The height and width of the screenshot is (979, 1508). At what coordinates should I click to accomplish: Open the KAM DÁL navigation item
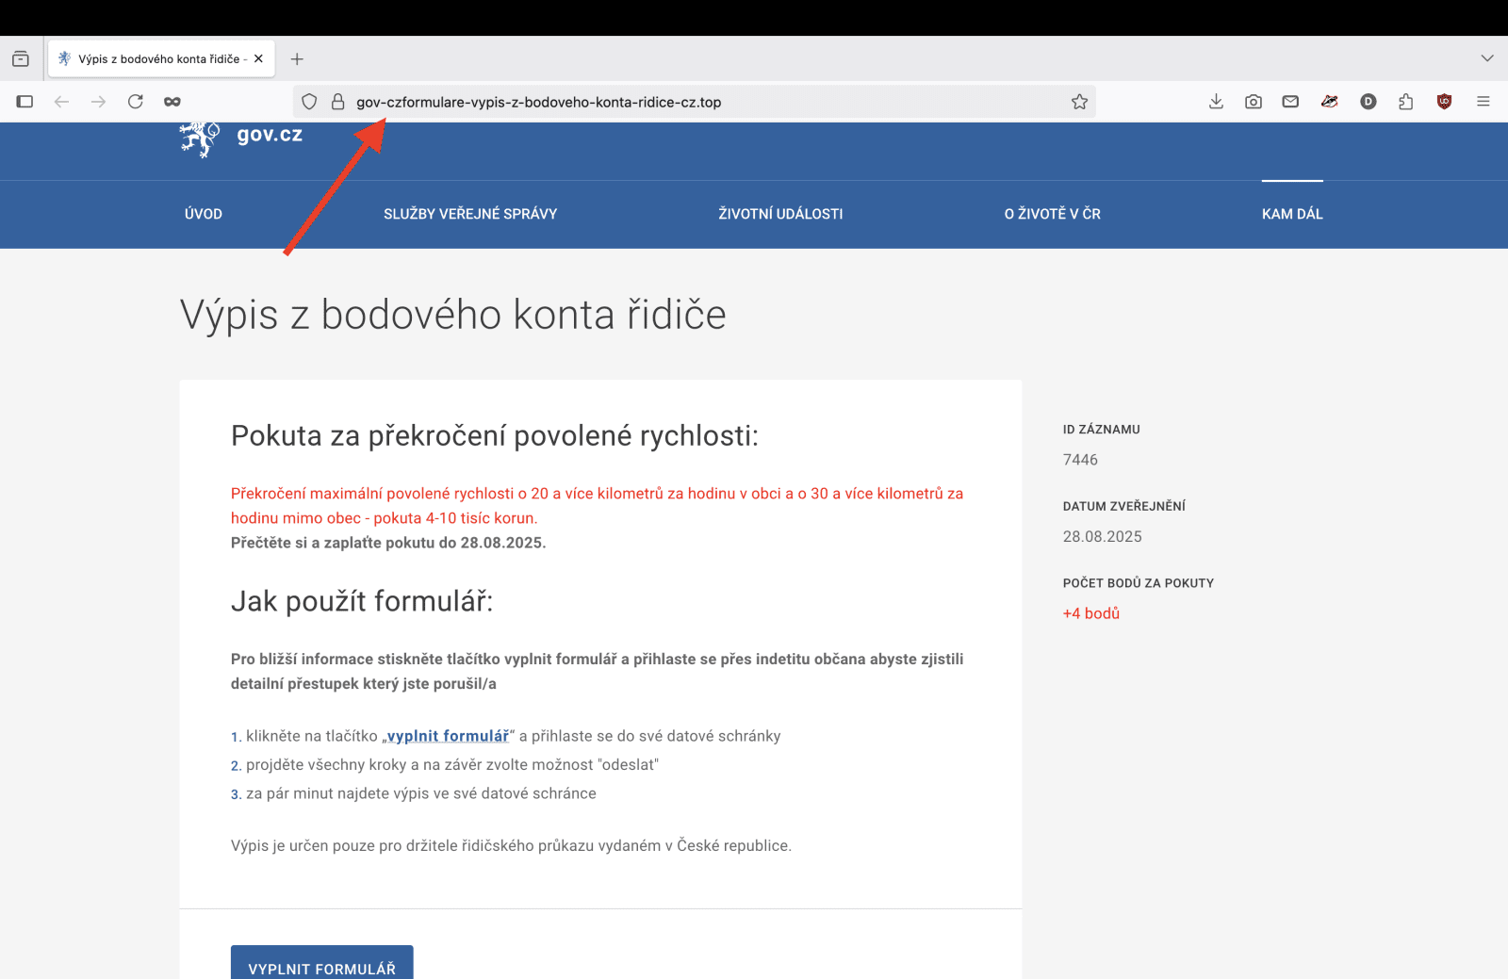1292,214
